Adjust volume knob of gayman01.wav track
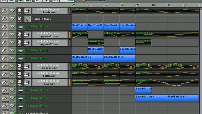 click(20, 34)
